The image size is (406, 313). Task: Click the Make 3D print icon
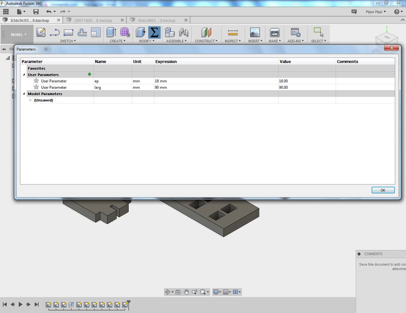click(x=274, y=32)
